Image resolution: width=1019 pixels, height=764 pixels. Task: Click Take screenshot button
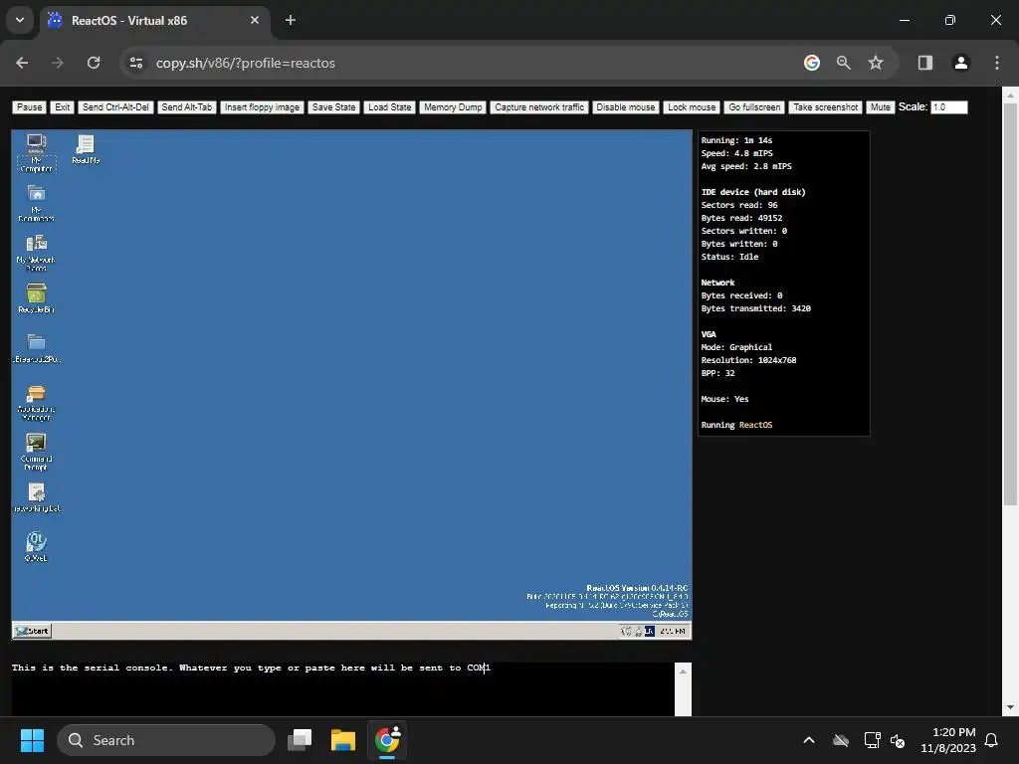click(x=825, y=107)
